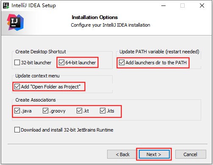Click the IntelliJ IDEA Setup title text
This screenshot has height=165, width=213.
pyautogui.click(x=33, y=5)
